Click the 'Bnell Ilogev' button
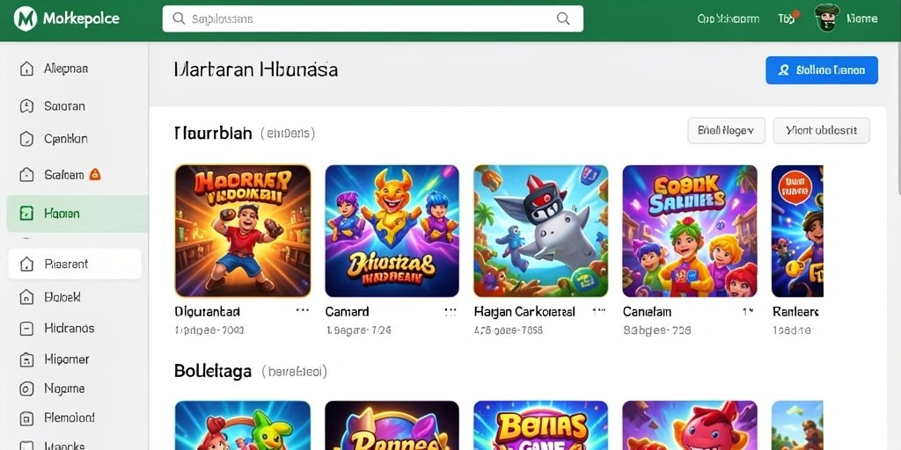 pos(726,131)
